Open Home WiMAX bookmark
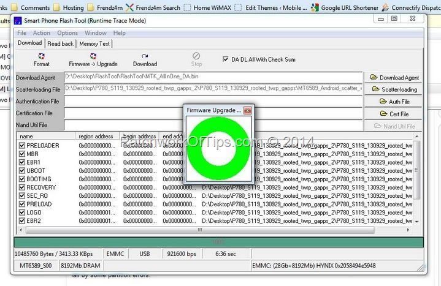441x286 pixels. click(207, 7)
